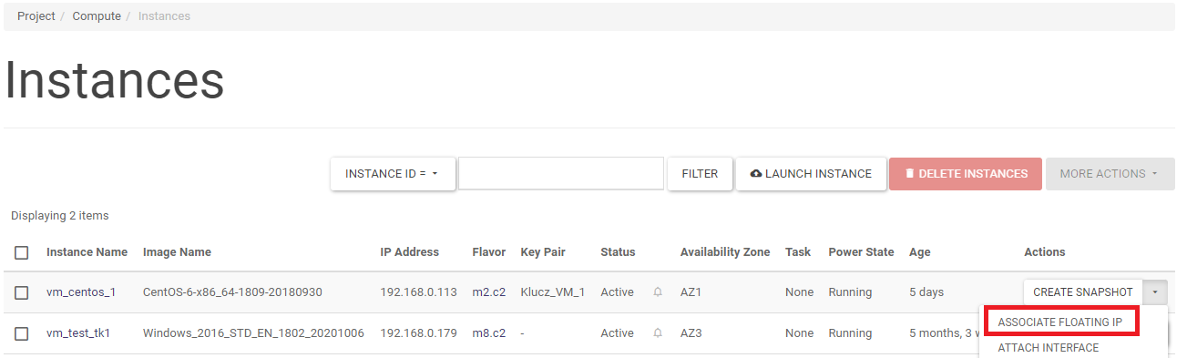
Task: Check the vm_centos_1 row checkbox
Action: click(x=22, y=292)
